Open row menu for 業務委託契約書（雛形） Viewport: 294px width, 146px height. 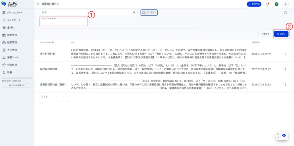(285, 85)
